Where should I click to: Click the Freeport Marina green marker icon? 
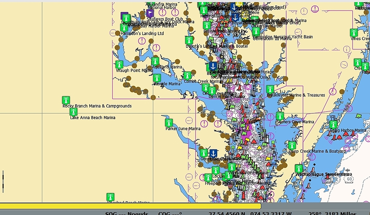point(208,178)
